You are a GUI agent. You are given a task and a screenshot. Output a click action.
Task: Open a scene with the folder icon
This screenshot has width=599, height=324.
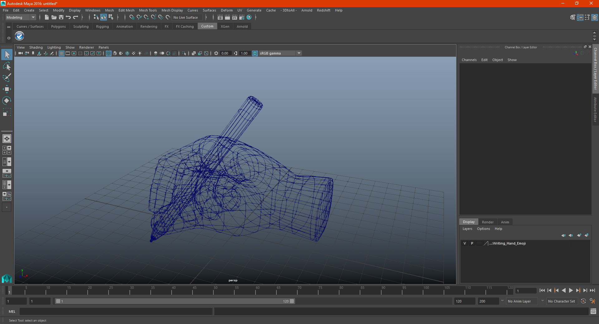coord(54,17)
